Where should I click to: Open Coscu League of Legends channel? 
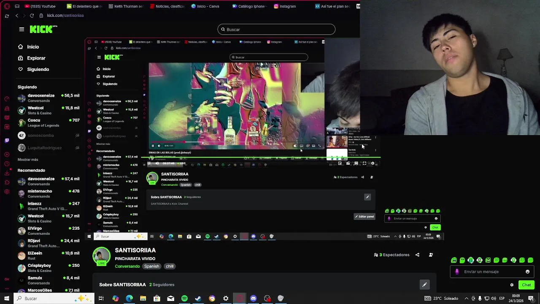[x=48, y=123]
